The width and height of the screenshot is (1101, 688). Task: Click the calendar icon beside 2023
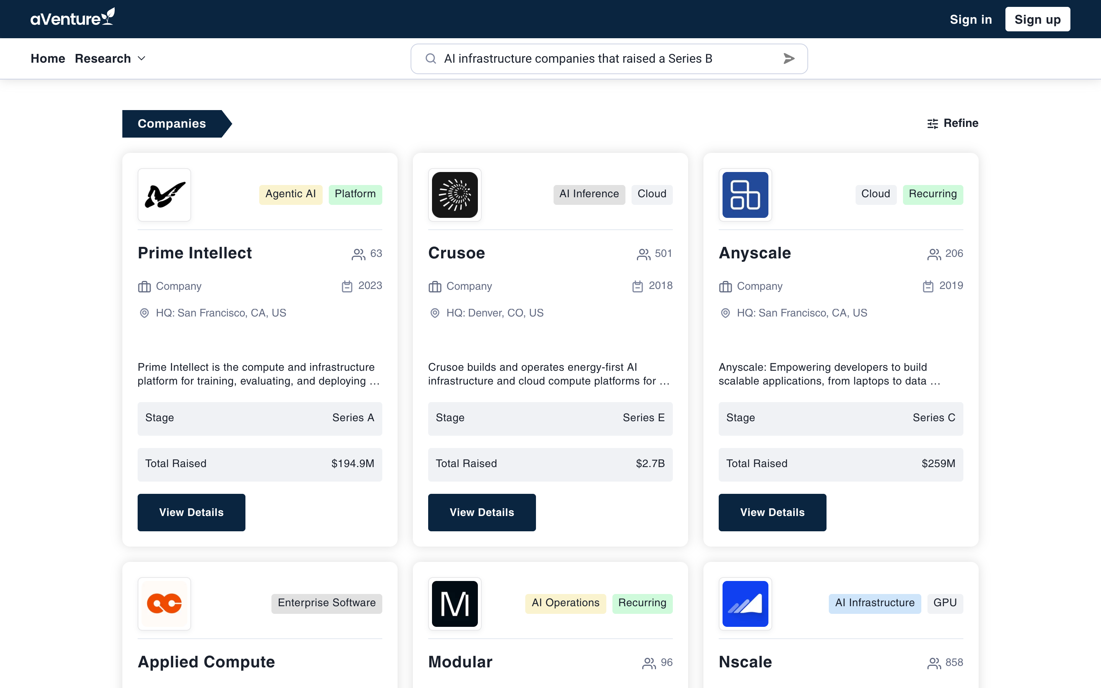(347, 286)
